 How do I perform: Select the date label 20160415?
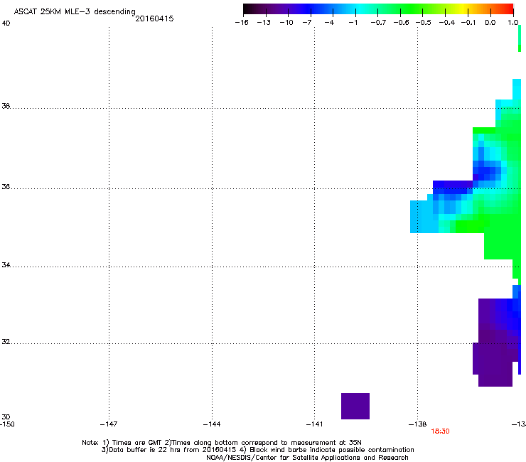coord(154,18)
